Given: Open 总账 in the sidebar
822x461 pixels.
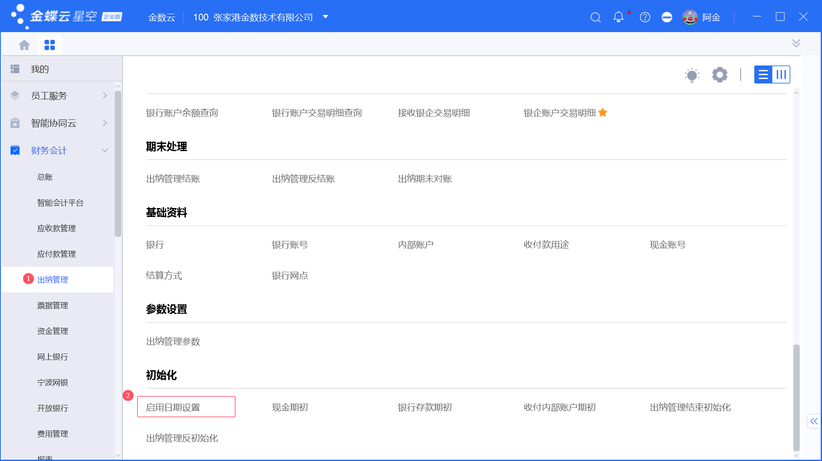Looking at the screenshot, I should tap(45, 177).
